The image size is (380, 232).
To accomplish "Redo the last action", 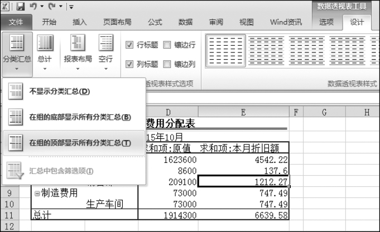I will click(52, 7).
